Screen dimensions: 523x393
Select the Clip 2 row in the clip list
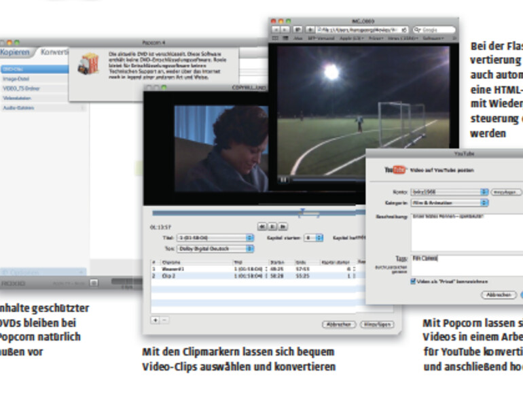coord(259,276)
